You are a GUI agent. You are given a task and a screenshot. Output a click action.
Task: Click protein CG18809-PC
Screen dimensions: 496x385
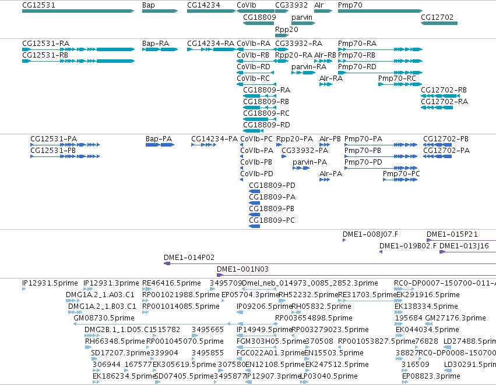click(254, 226)
